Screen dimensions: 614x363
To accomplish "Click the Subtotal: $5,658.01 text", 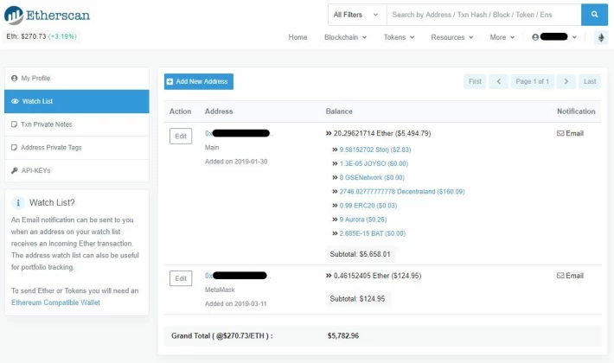I will (x=361, y=254).
